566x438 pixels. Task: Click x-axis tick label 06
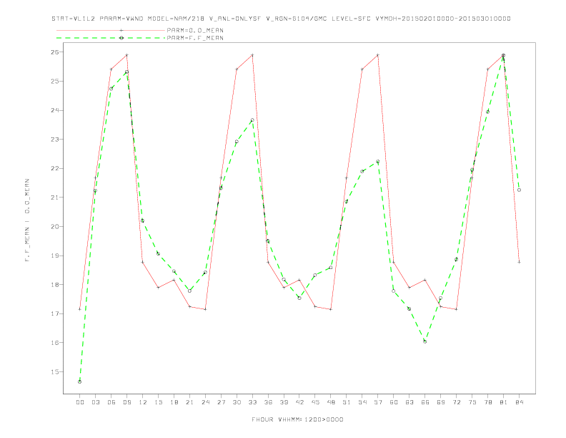point(111,402)
